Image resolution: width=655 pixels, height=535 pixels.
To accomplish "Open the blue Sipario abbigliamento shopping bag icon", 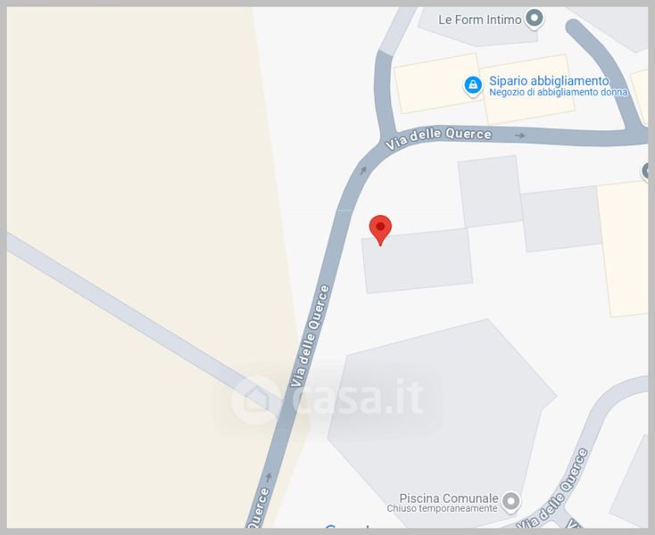I will pos(473,86).
